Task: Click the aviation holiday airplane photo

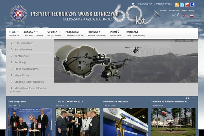Action: click(x=173, y=122)
